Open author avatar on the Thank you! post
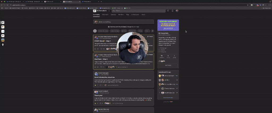This screenshot has height=113, width=272. (96, 92)
